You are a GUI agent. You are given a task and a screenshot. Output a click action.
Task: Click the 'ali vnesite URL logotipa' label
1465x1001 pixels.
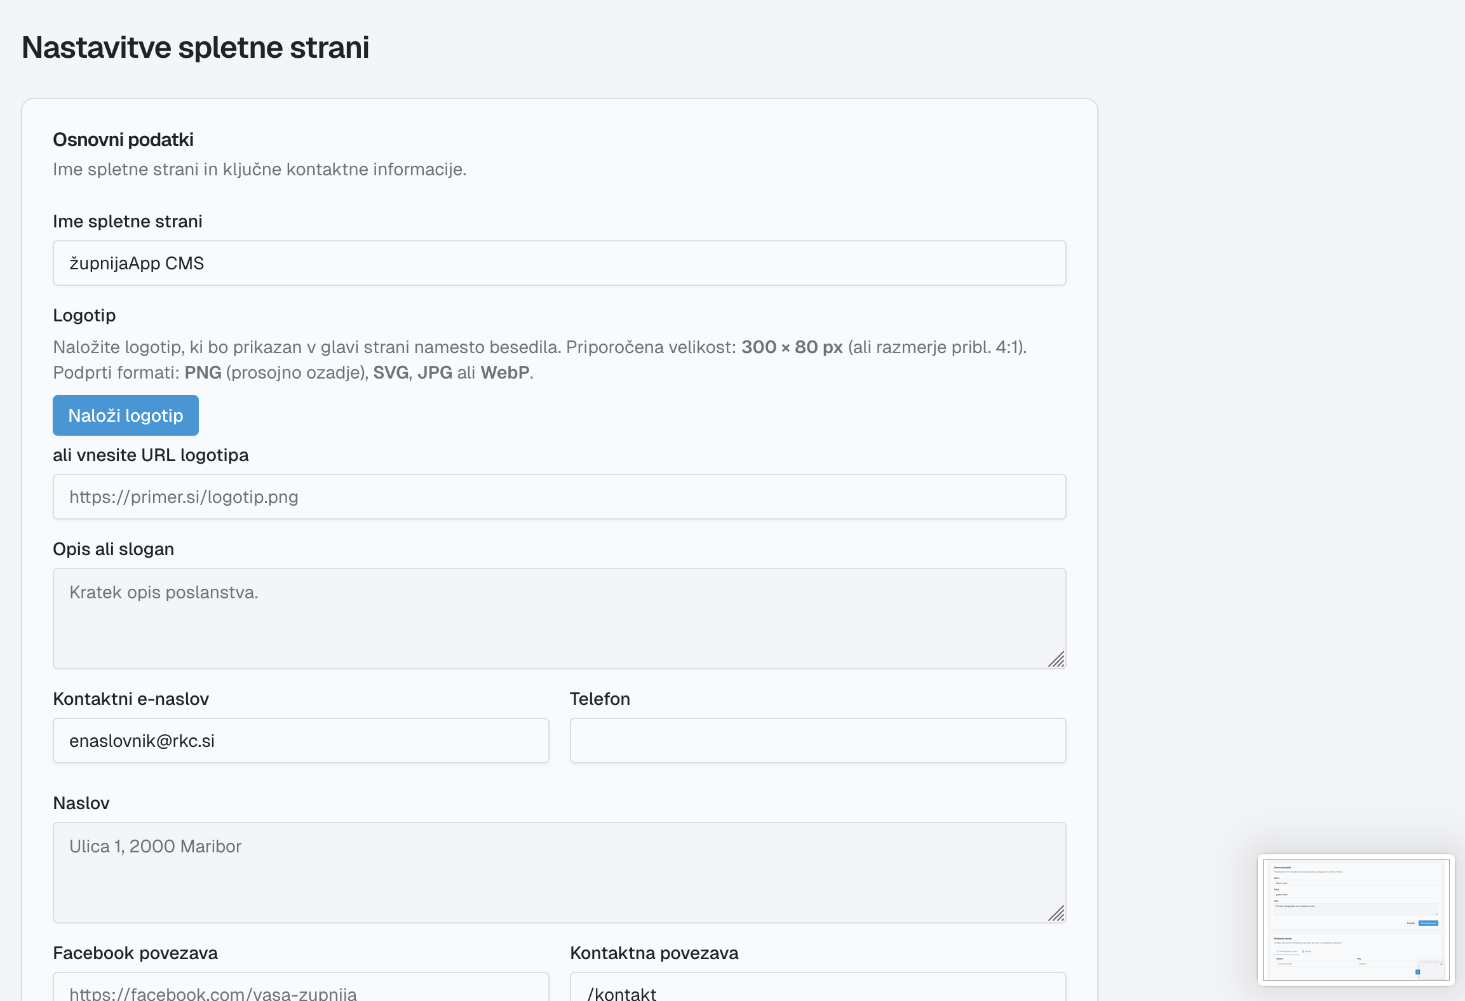(151, 455)
